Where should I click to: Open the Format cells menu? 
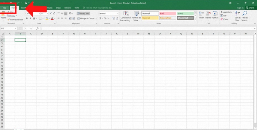215,16
